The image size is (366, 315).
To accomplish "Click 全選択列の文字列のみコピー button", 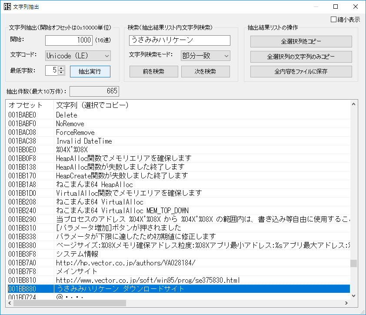I will coord(301,57).
